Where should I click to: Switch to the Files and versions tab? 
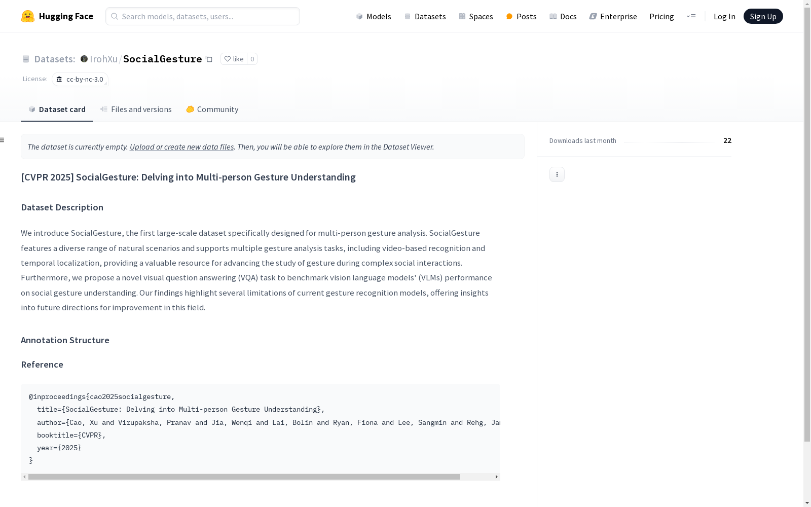pyautogui.click(x=136, y=109)
